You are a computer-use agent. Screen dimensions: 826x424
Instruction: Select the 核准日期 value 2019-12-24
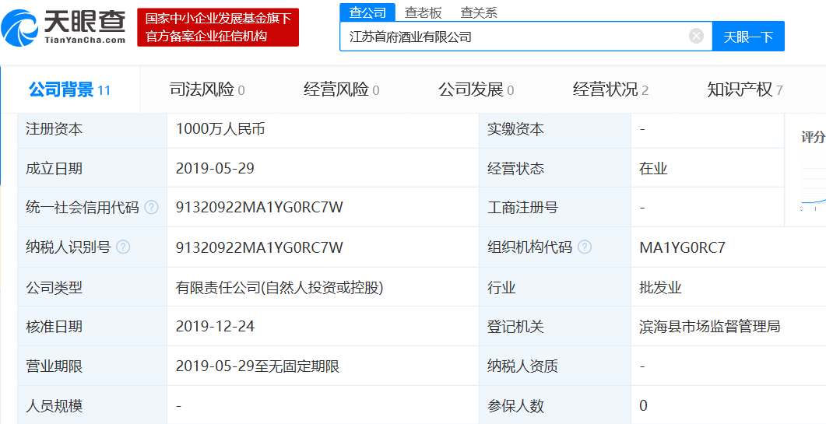215,327
